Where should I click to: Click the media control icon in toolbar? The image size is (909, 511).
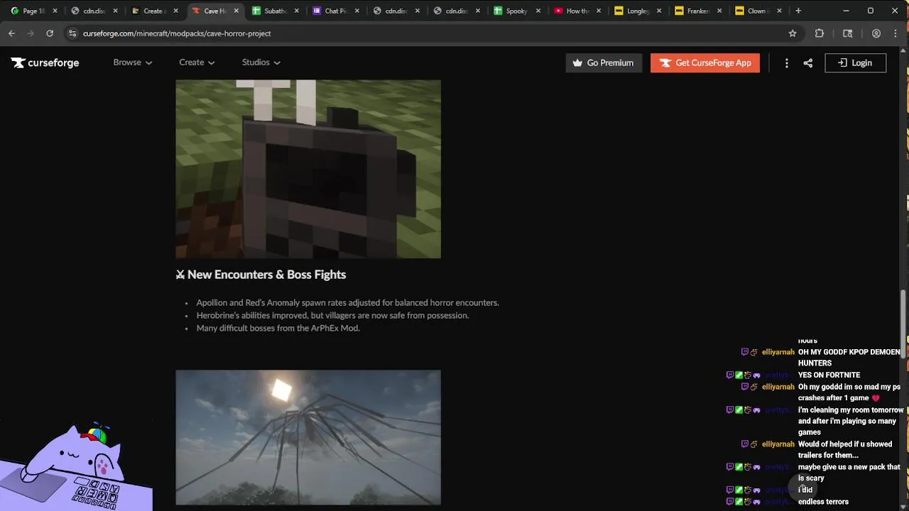pyautogui.click(x=847, y=33)
